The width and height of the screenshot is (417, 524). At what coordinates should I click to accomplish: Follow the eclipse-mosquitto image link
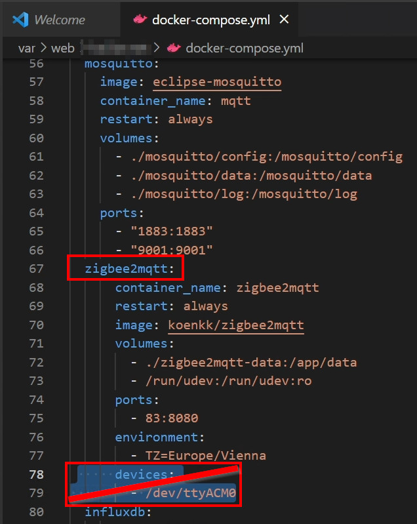click(x=216, y=82)
